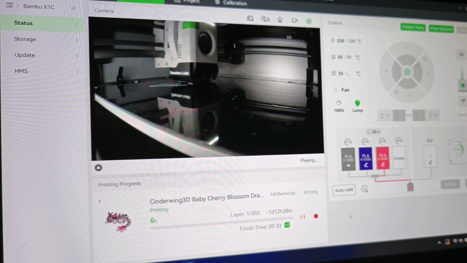Open the timelapse camera icon
Screen dimensions: 467x263
click(x=265, y=19)
